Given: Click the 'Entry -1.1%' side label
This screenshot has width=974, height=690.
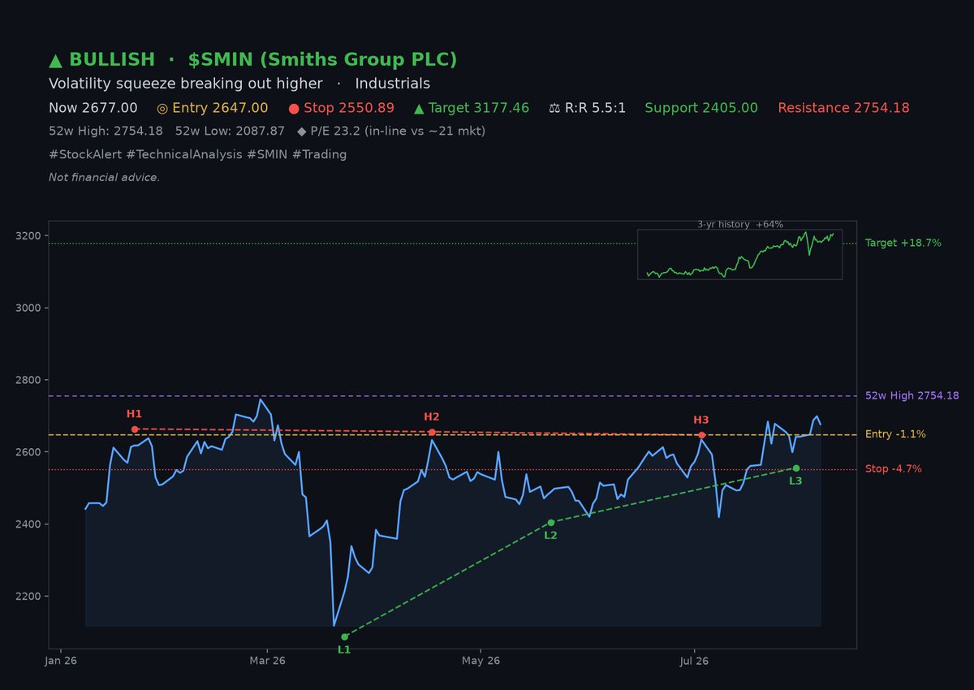Looking at the screenshot, I should [x=895, y=434].
